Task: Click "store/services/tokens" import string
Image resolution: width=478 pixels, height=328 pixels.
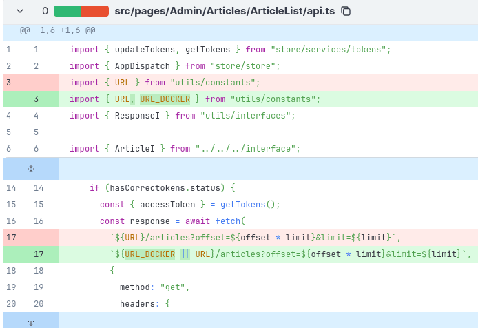Action: point(329,50)
